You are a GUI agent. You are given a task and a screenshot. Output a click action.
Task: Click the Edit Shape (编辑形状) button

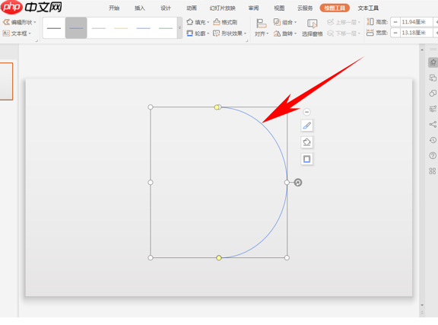coord(19,22)
